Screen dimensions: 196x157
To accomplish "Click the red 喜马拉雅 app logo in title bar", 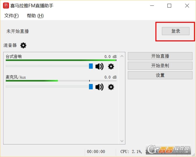I will tap(6, 5).
